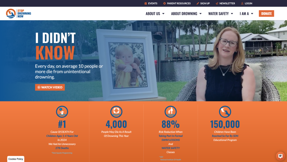The width and height of the screenshot is (287, 162).
Task: Open the Cookie Policy tab
Action: click(16, 159)
